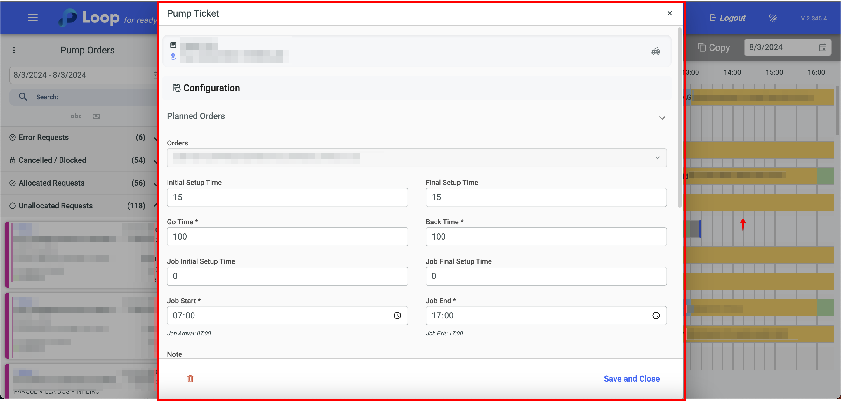Select the Unallocated Requests category
The height and width of the screenshot is (402, 841).
tap(55, 206)
